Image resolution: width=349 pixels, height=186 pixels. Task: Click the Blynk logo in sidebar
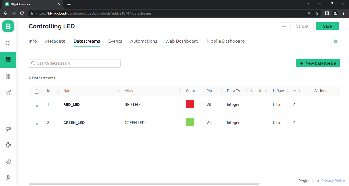click(x=8, y=26)
